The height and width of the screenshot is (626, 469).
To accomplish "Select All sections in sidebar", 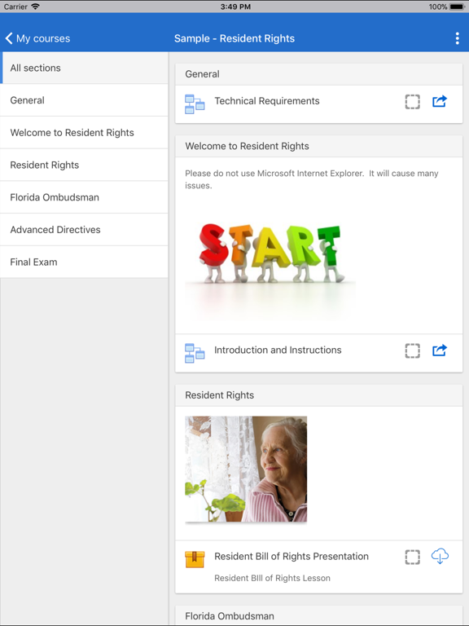I will click(x=84, y=68).
